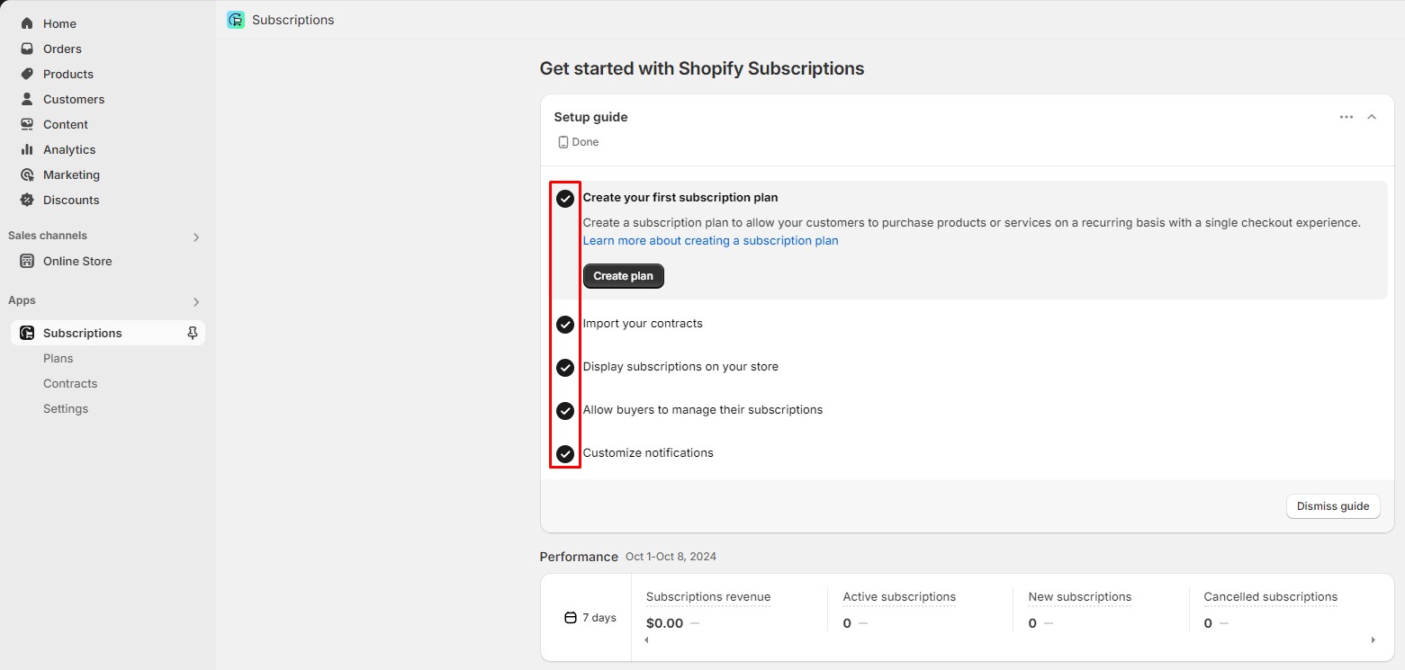Click the Products tag icon
The height and width of the screenshot is (670, 1405).
click(27, 74)
